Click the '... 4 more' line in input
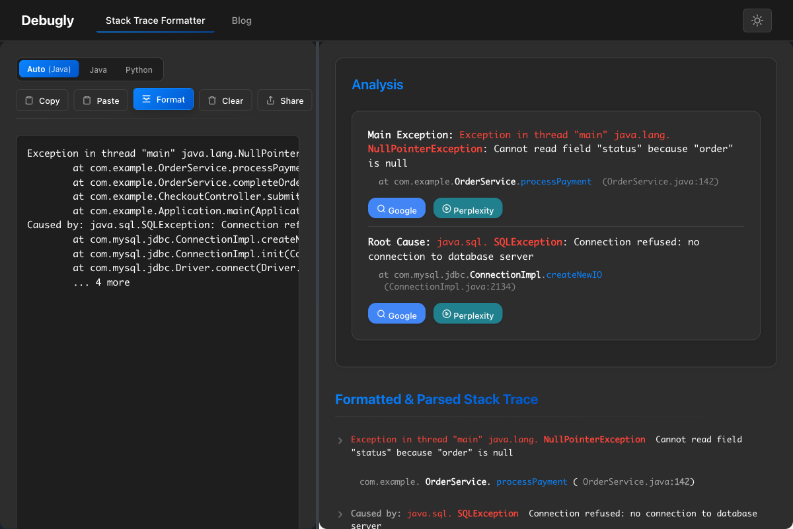The image size is (793, 529). [101, 282]
